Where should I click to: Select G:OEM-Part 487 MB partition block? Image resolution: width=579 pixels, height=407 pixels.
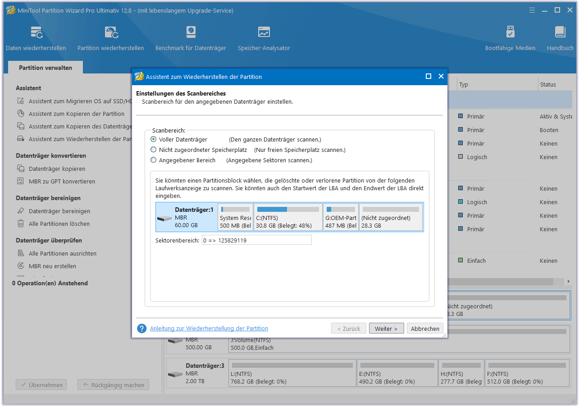point(341,217)
